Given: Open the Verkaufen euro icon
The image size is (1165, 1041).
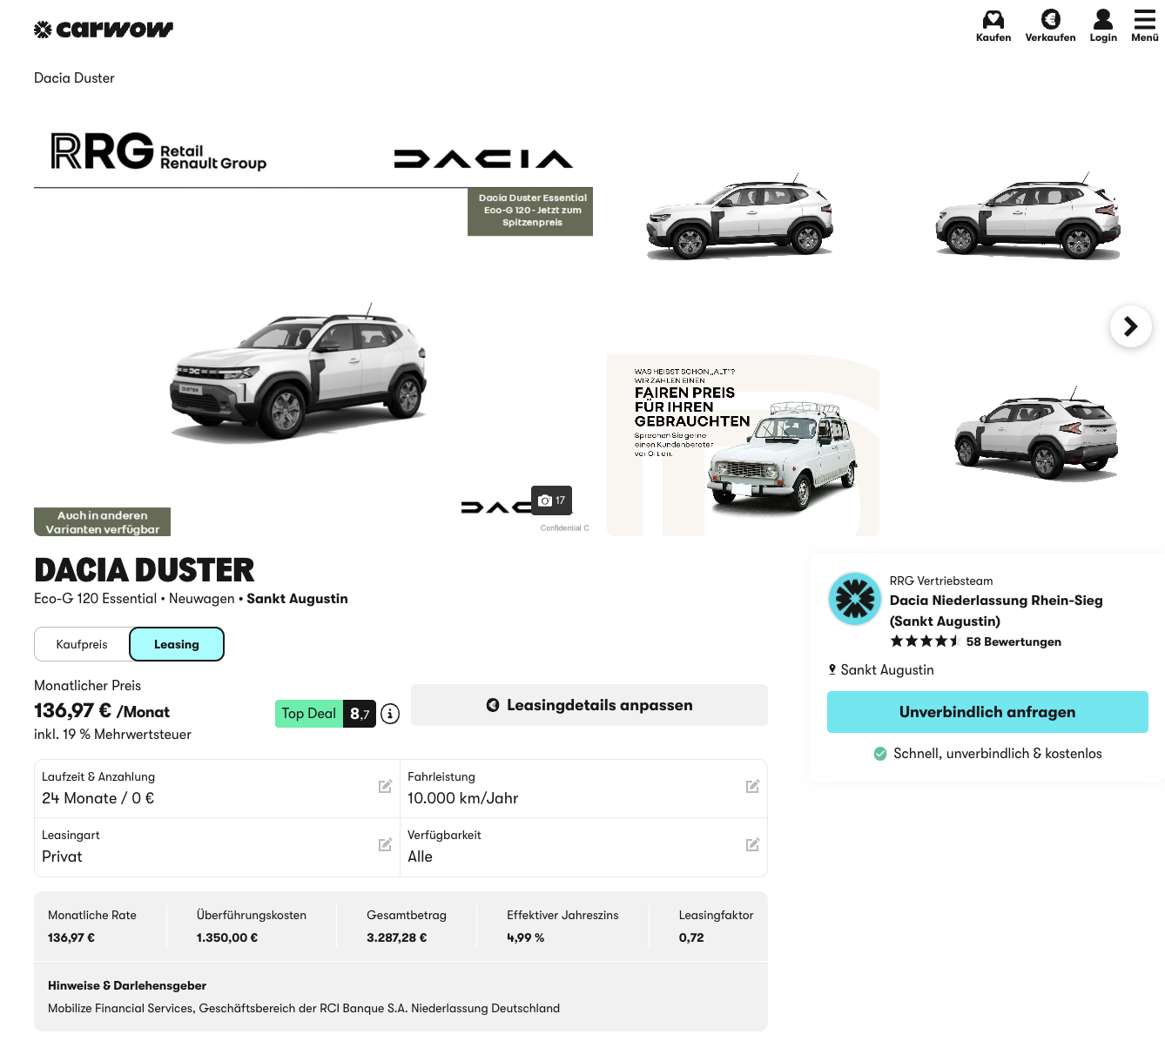Looking at the screenshot, I should click(x=1050, y=25).
